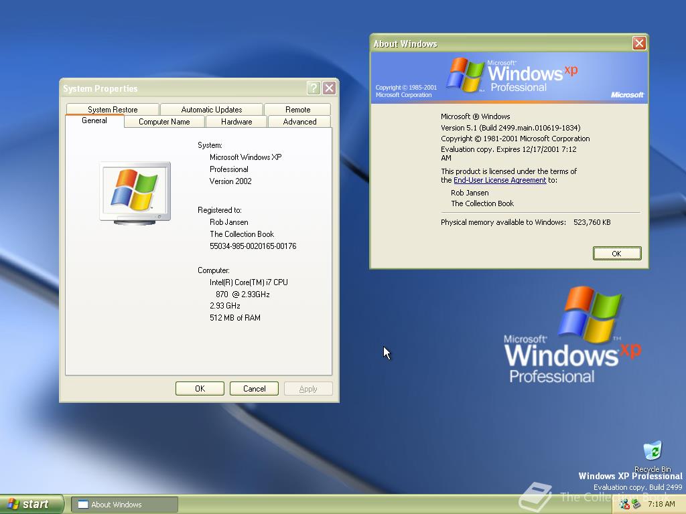
Task: Close the System Properties dialog
Action: (329, 88)
